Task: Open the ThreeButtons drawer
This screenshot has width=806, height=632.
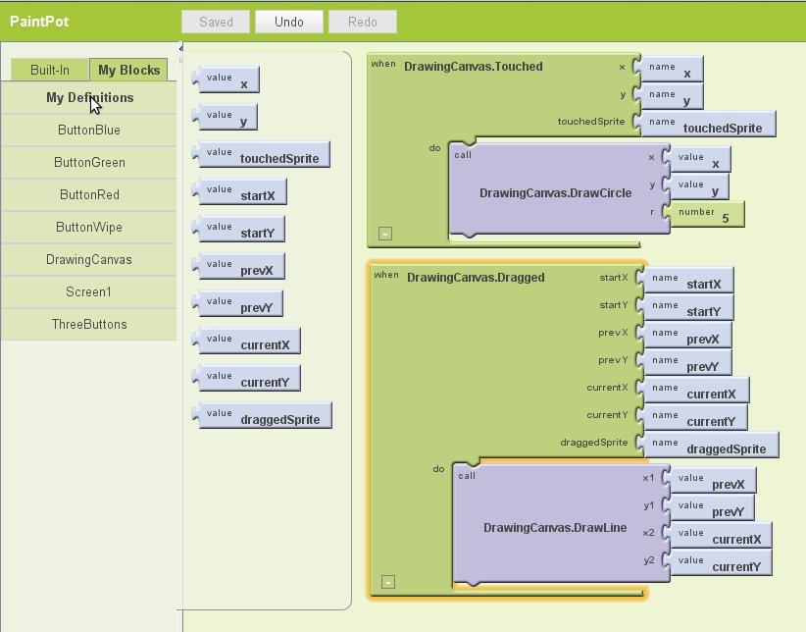Action: click(x=89, y=324)
